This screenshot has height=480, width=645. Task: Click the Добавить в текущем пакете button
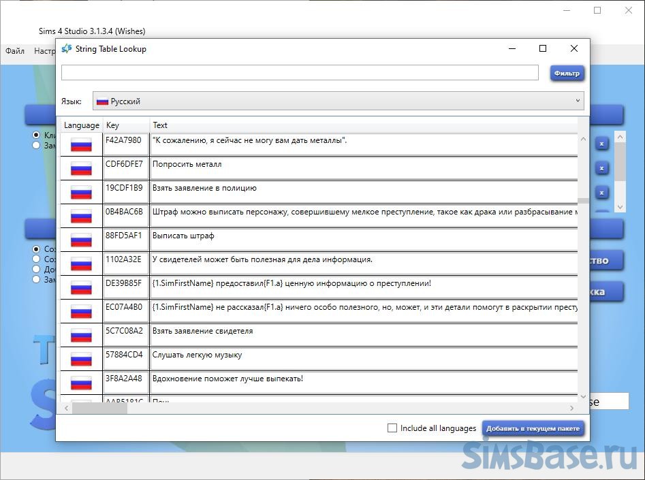coord(533,428)
